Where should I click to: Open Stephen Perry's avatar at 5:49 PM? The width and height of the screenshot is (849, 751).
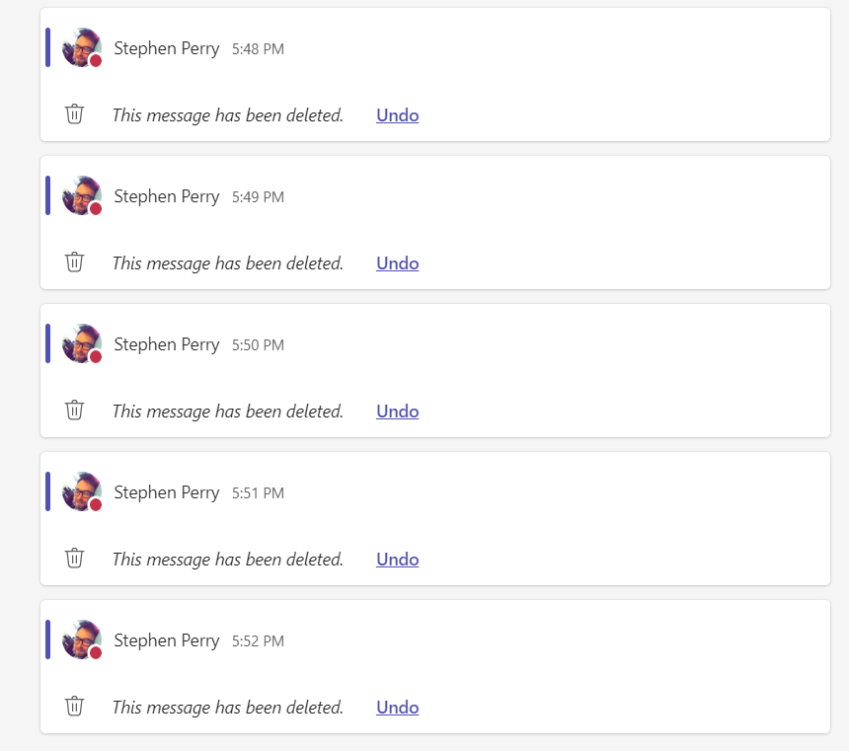point(81,195)
